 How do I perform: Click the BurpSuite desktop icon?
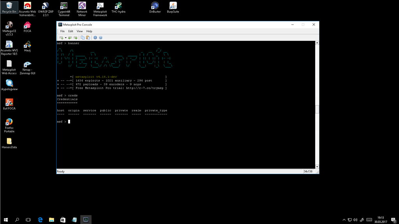[x=173, y=7]
